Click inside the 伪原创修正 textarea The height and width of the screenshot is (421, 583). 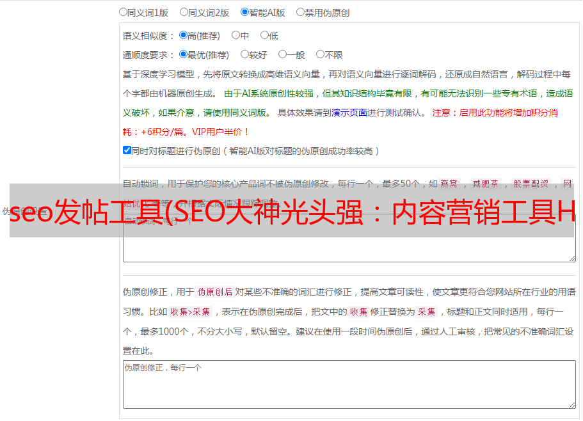click(x=349, y=385)
